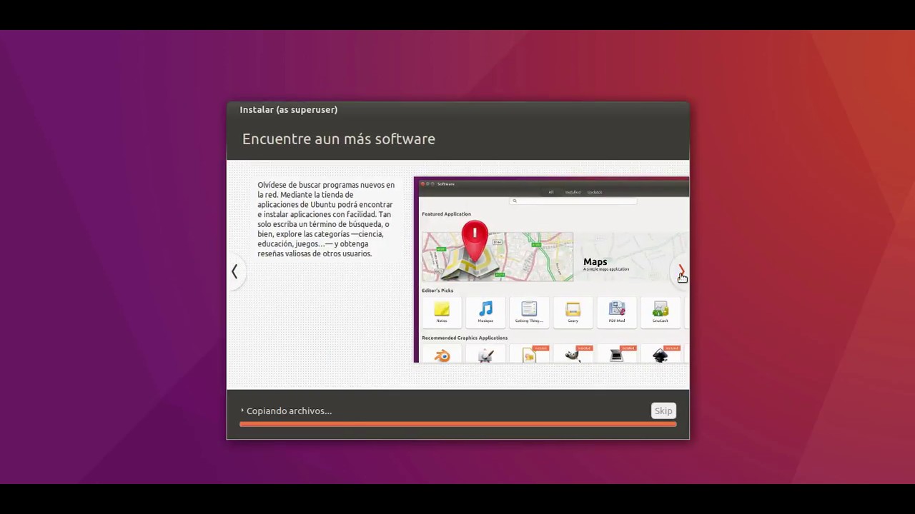Click the orange installation progress bar
The height and width of the screenshot is (514, 915).
click(x=457, y=424)
